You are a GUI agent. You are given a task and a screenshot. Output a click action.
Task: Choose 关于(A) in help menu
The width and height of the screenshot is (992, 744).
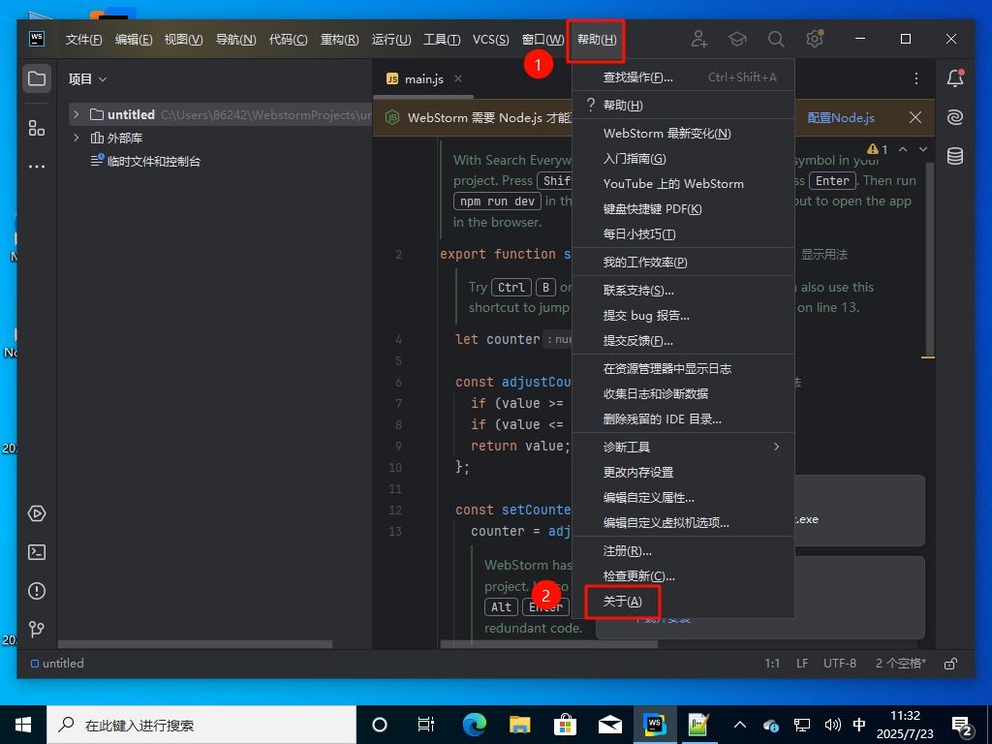[683, 602]
